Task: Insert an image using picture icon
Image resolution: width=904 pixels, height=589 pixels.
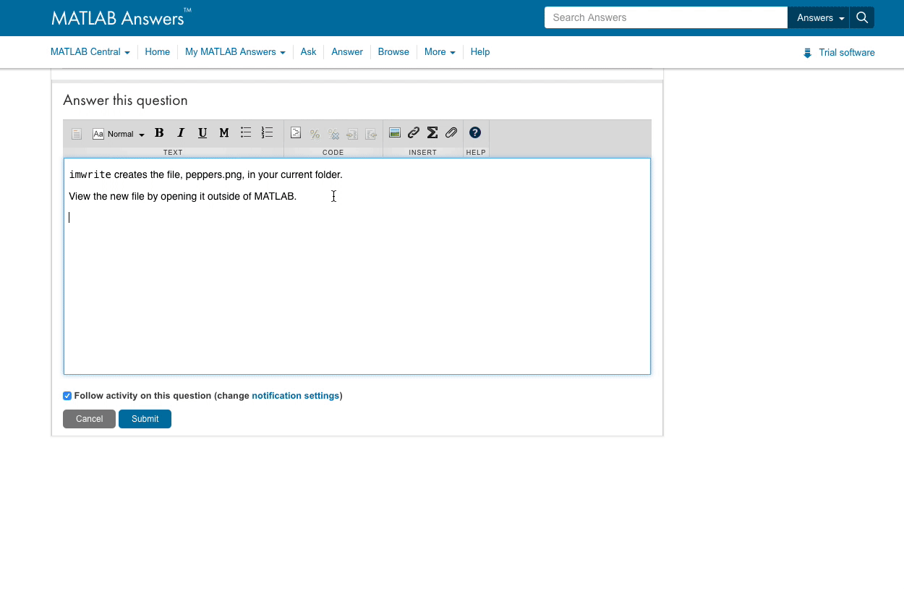Action: click(x=395, y=133)
